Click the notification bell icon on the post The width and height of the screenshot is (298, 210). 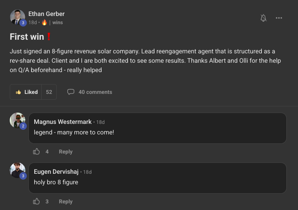click(x=263, y=18)
